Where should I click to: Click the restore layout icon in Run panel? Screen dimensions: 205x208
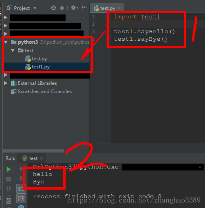[9, 201]
